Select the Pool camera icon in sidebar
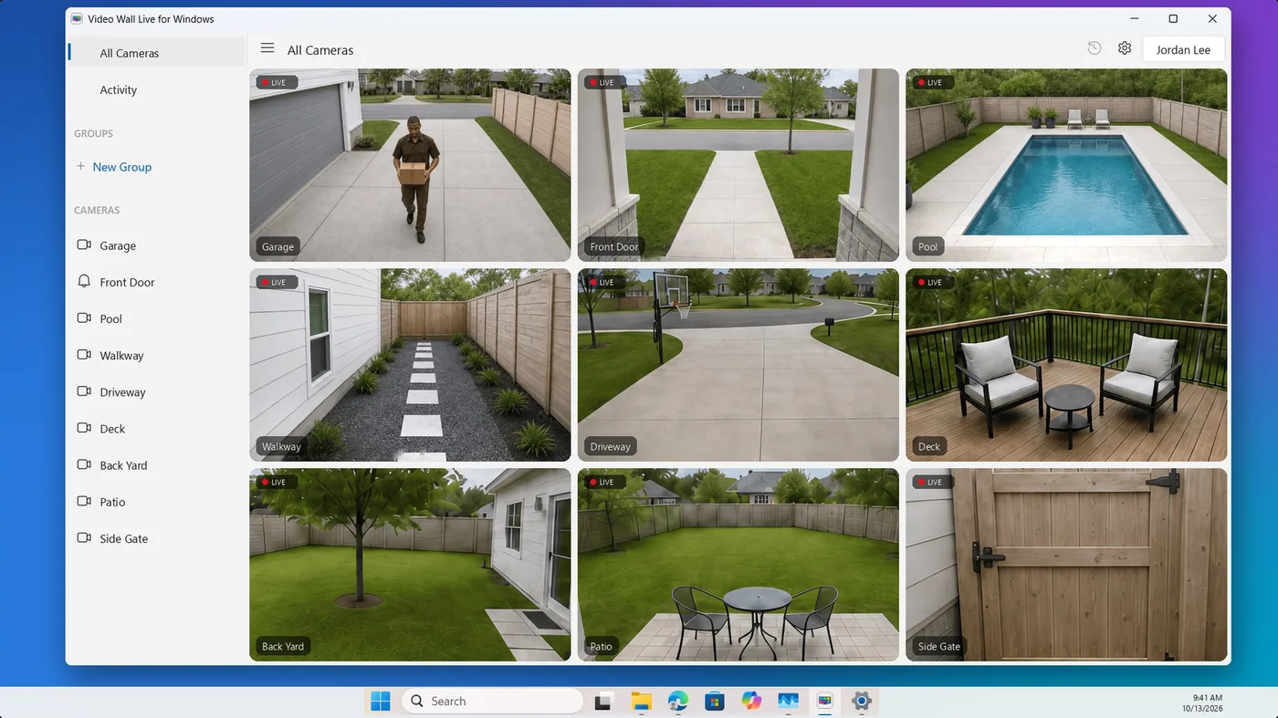Screen dimensions: 1278x718 pos(84,317)
